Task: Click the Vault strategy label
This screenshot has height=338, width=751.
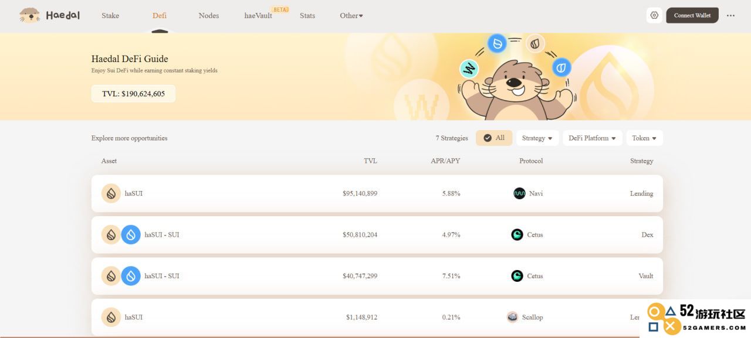Action: [646, 276]
